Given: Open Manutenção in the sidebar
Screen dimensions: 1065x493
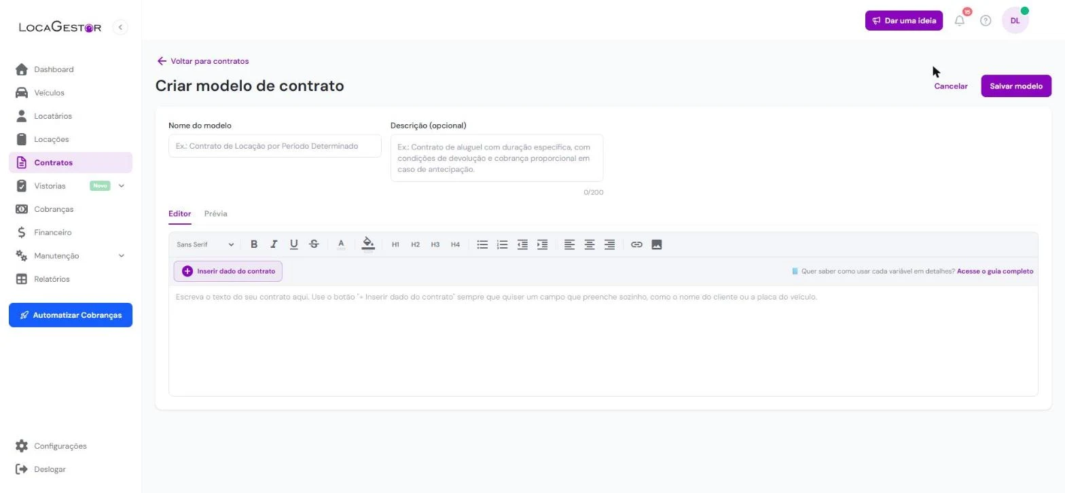Looking at the screenshot, I should tap(56, 256).
